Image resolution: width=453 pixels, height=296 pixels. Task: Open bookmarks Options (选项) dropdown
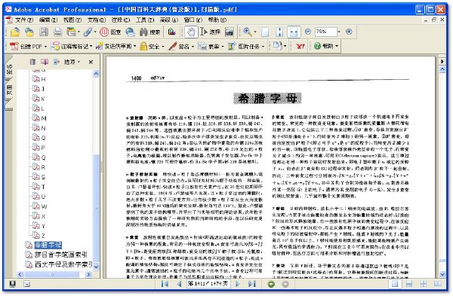point(72,62)
